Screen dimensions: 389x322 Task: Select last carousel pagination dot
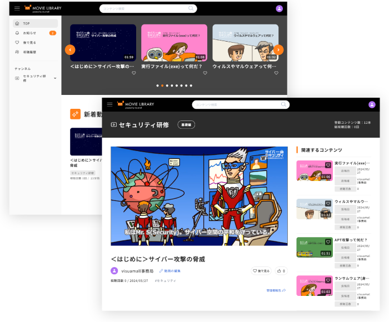pos(191,85)
